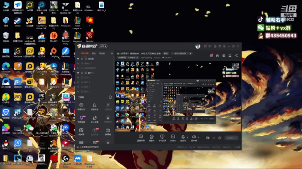Viewport: 302px width, 169px height.
Task: Toggle the lock on the 图片 4 source
Action: [82, 73]
